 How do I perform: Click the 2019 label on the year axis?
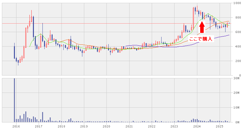(84, 127)
